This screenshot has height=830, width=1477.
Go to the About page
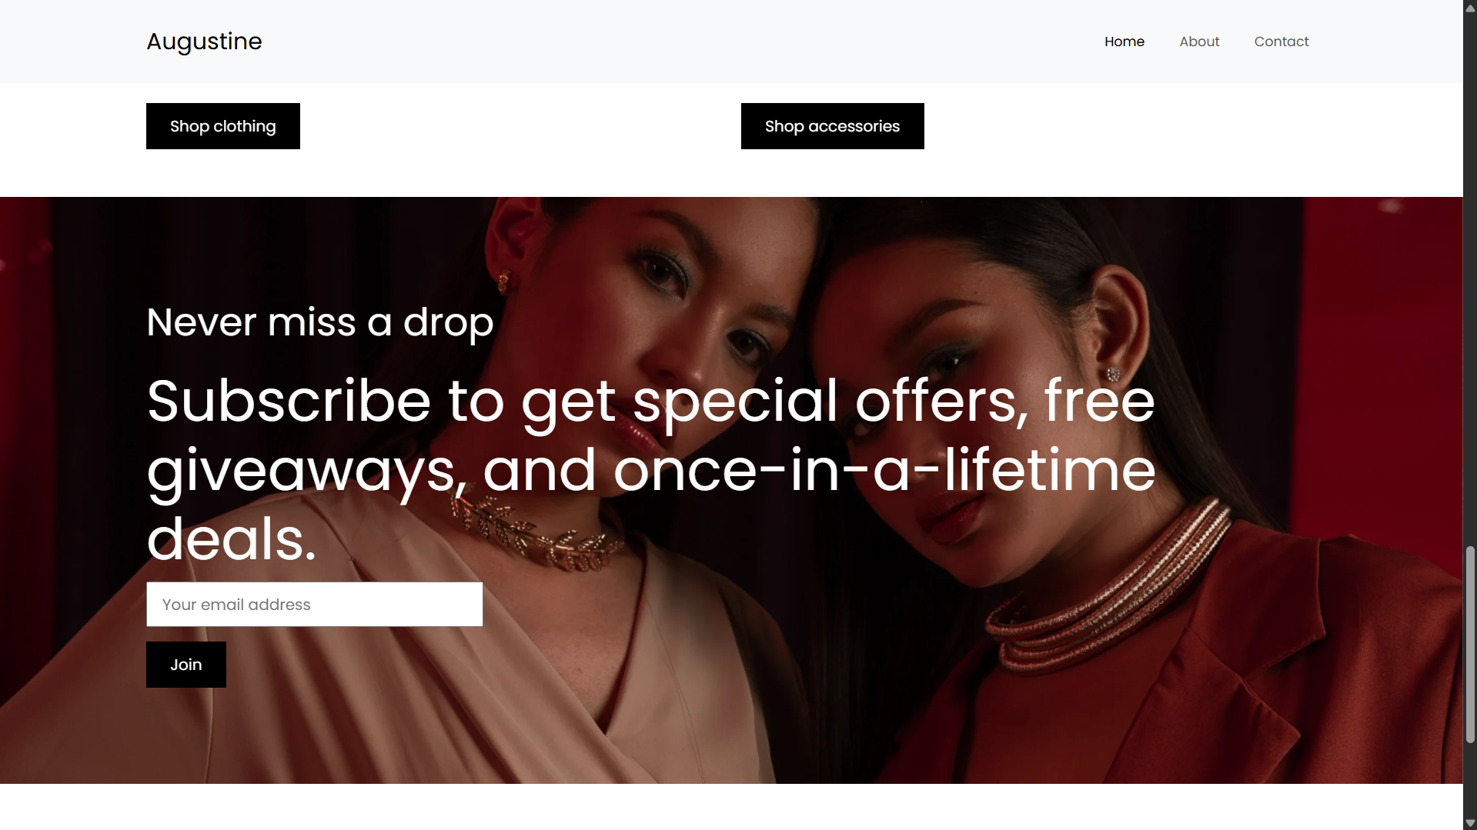click(x=1199, y=42)
